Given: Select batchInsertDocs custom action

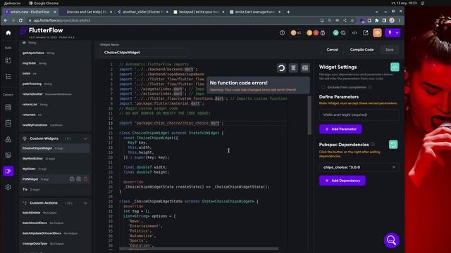Looking at the screenshot, I should pos(55,223).
